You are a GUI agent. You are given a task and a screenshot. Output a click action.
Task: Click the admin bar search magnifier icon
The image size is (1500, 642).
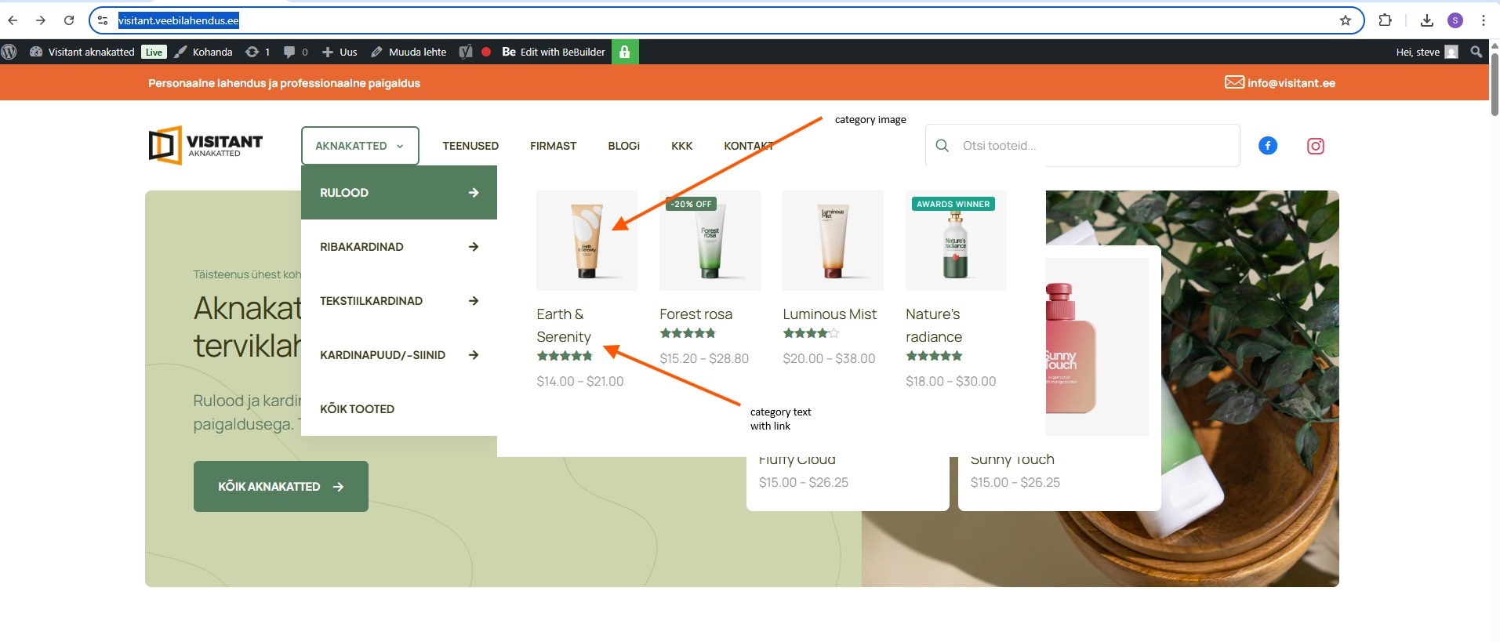[x=1476, y=52]
